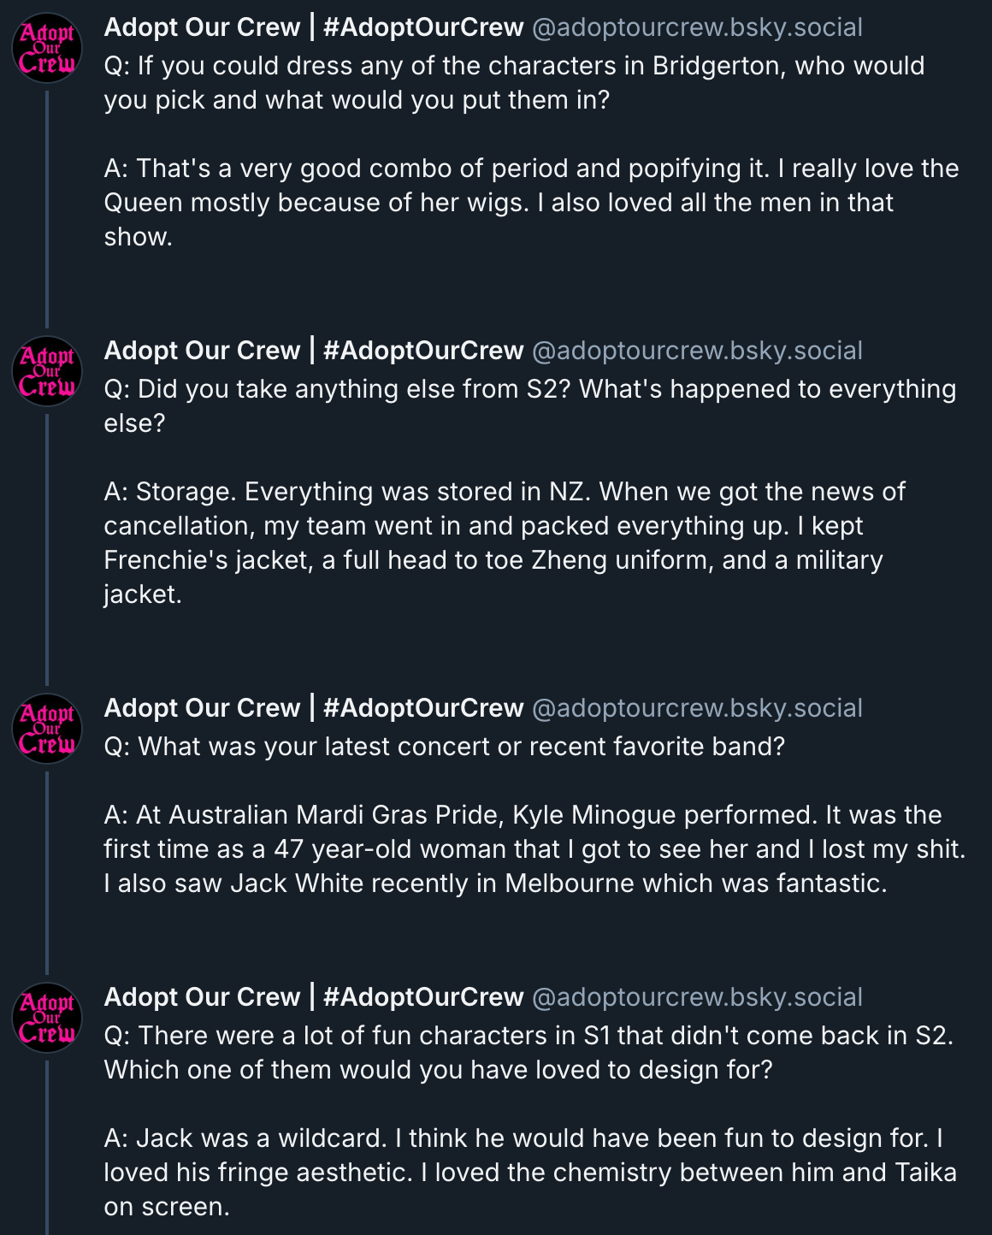Click the handle on the latest concert post

pos(697,708)
